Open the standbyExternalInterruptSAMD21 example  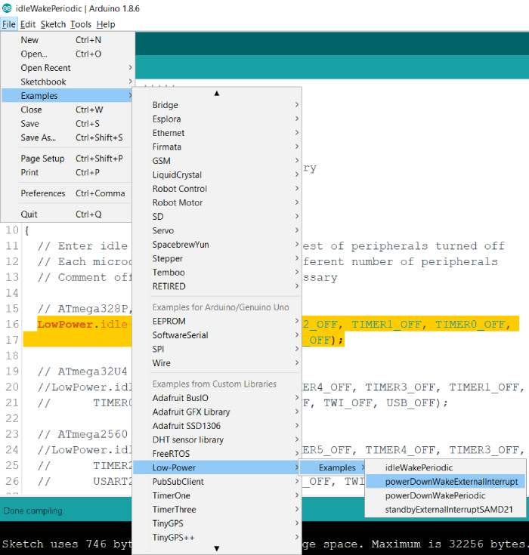click(x=445, y=510)
